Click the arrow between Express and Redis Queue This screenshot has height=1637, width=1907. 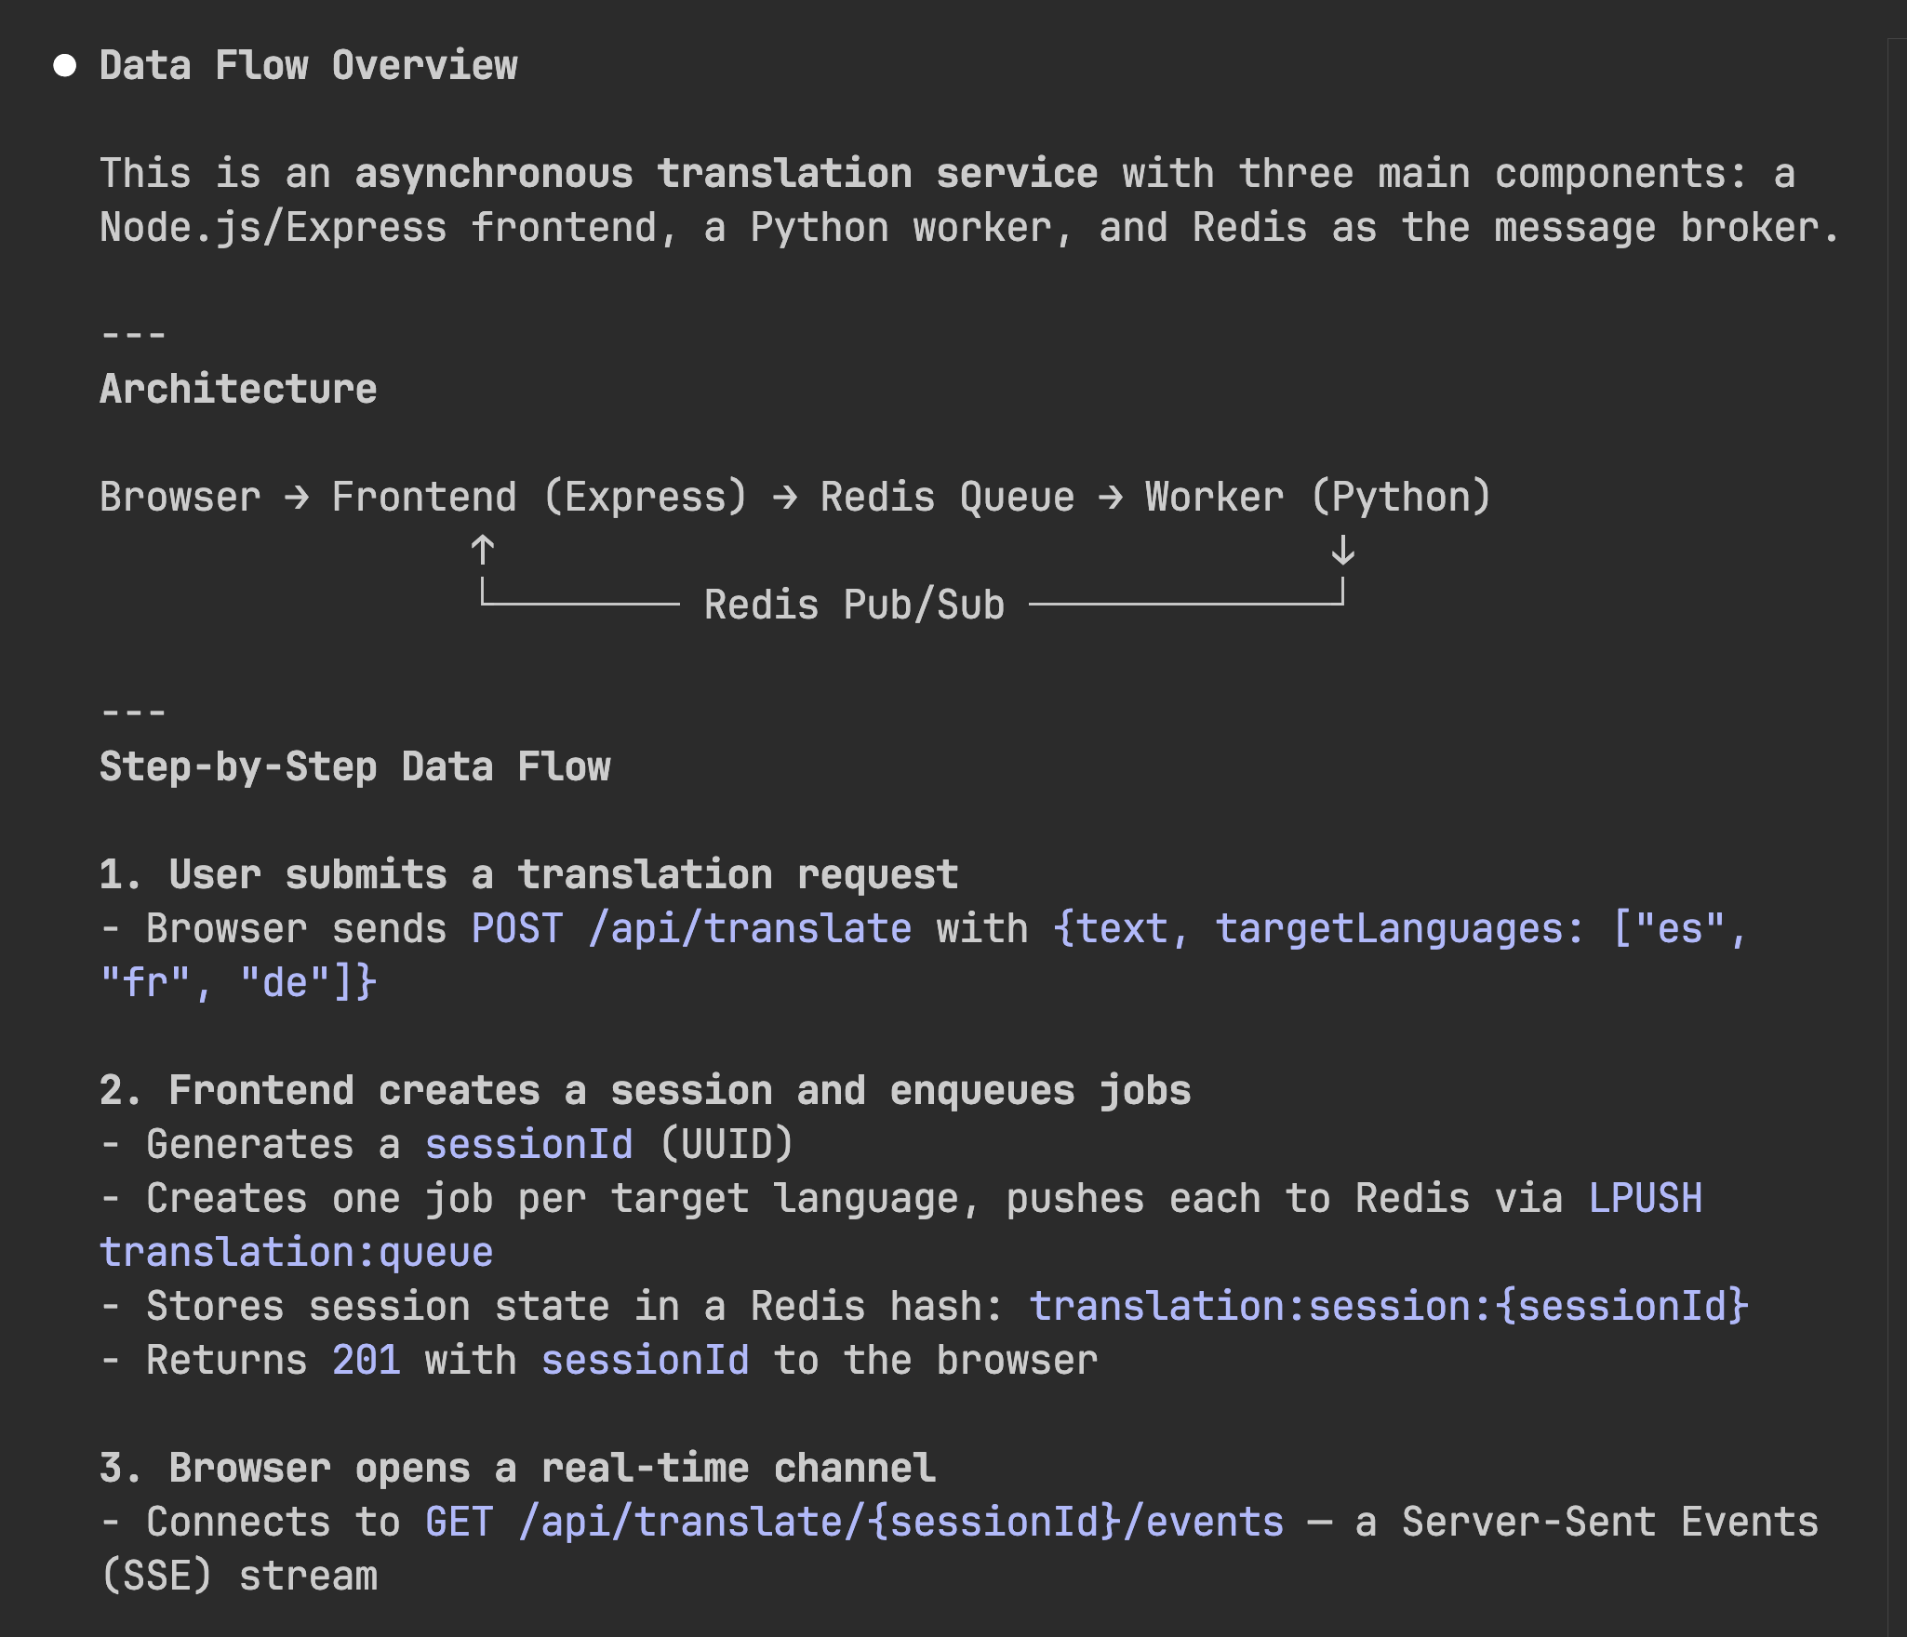pos(784,498)
